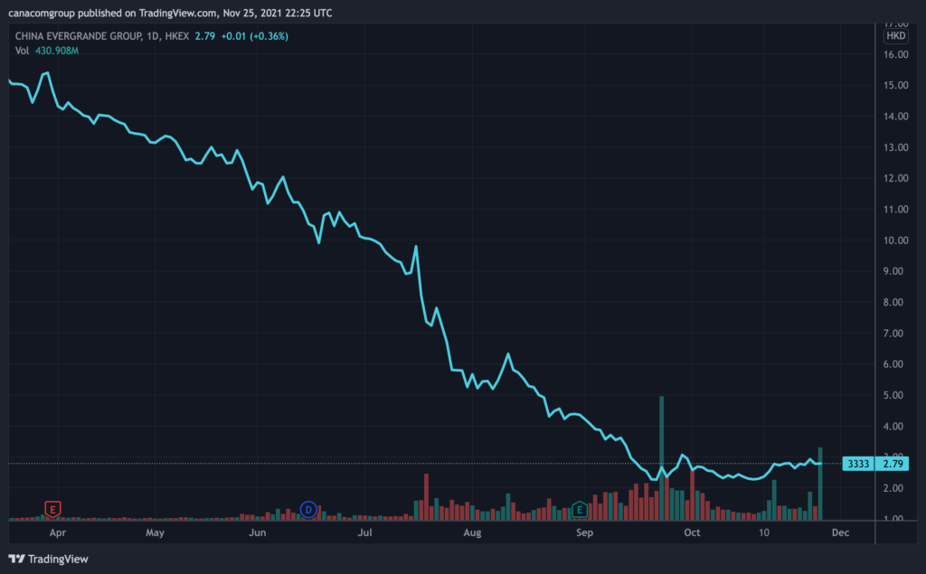Select the Vol indicator label
Screen dimensions: 926x574
pyautogui.click(x=22, y=51)
